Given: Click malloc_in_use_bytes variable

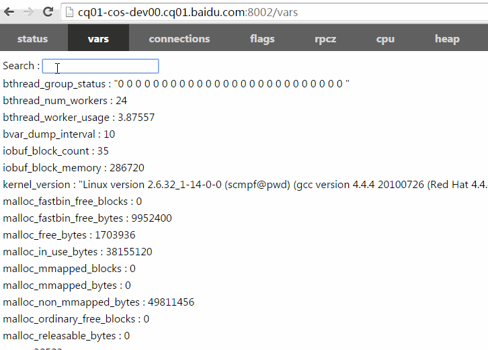Looking at the screenshot, I should click(x=77, y=252).
